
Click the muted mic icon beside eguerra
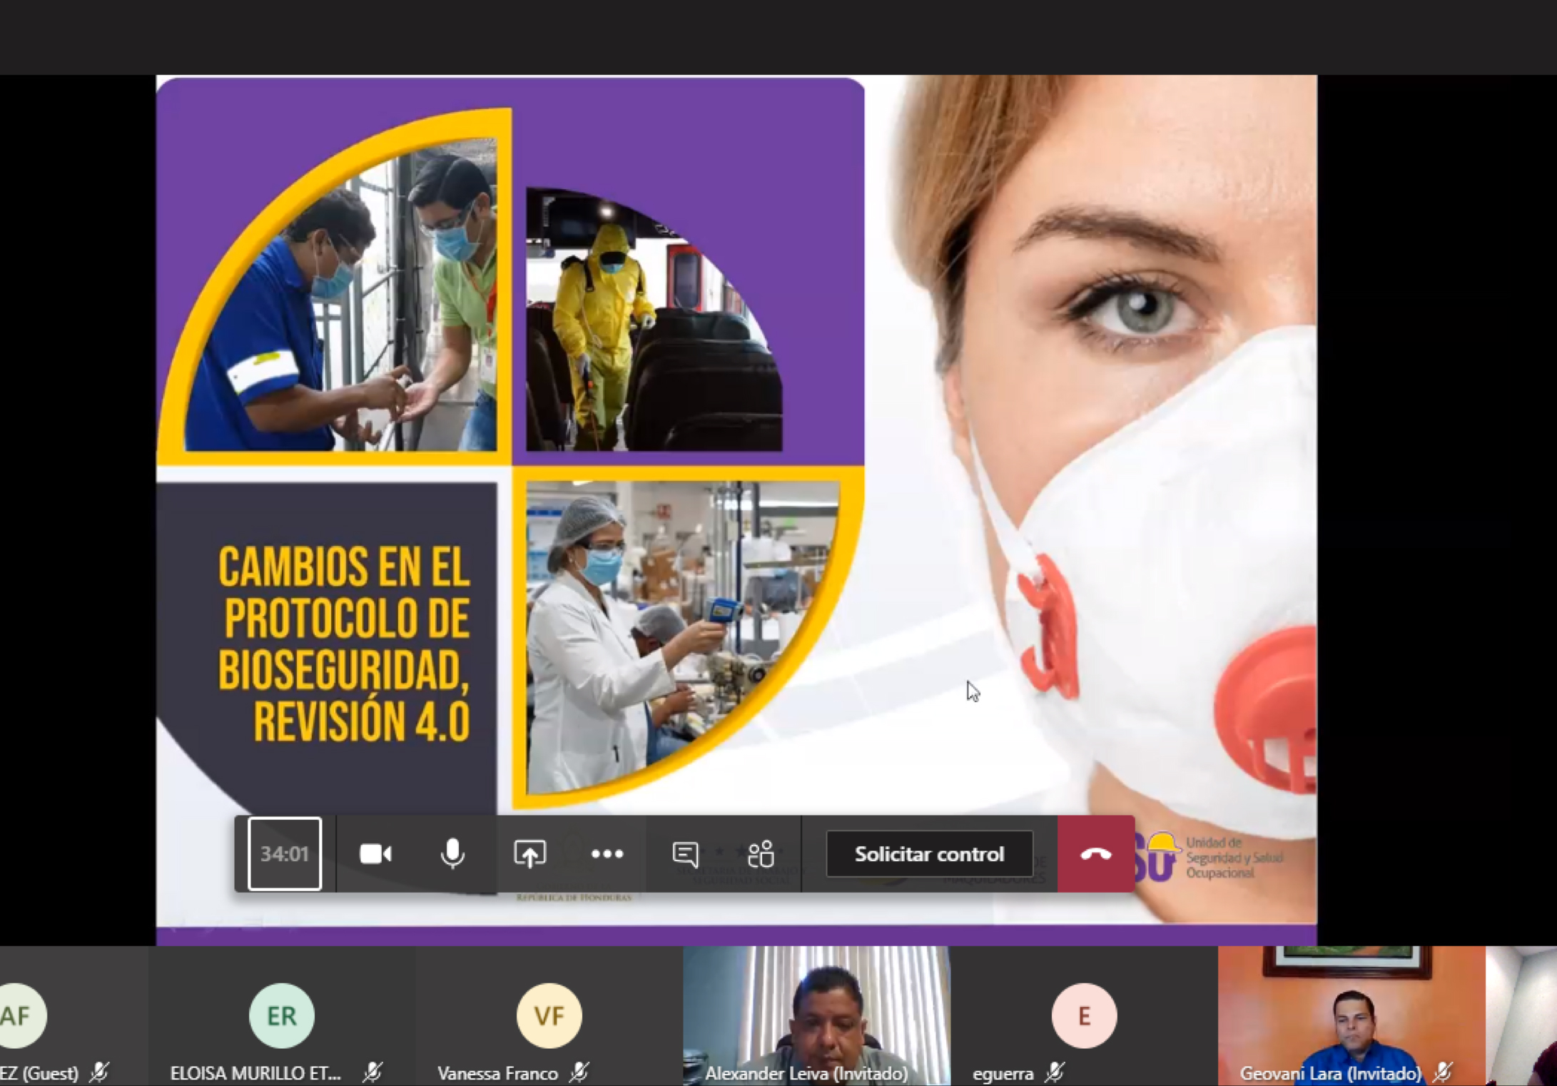tap(1054, 1072)
